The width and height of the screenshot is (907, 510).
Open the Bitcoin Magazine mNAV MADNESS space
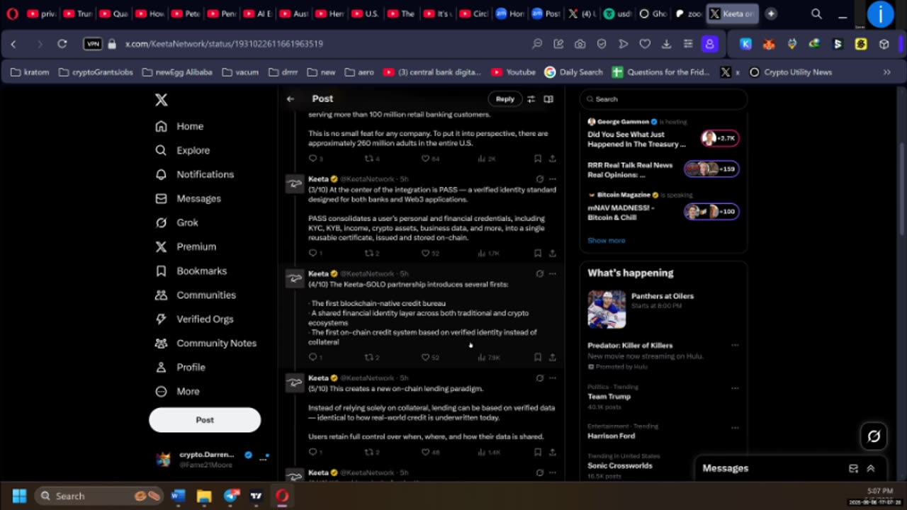coord(663,206)
